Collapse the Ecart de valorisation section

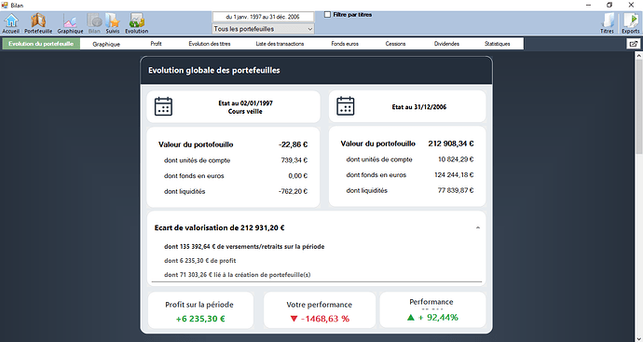pyautogui.click(x=478, y=227)
